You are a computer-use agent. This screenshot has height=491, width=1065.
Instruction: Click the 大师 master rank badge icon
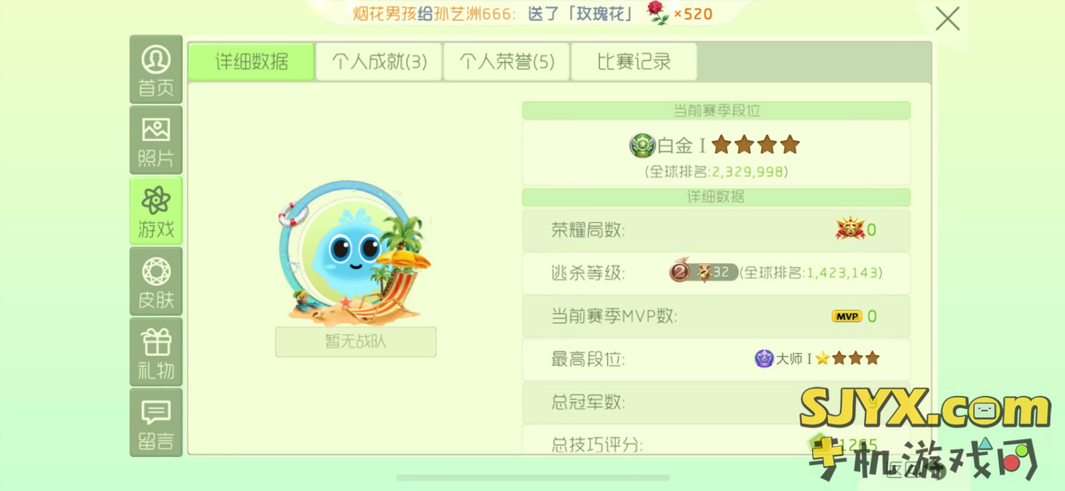click(x=764, y=359)
